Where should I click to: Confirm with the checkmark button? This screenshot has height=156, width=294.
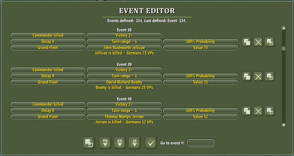pos(151,143)
